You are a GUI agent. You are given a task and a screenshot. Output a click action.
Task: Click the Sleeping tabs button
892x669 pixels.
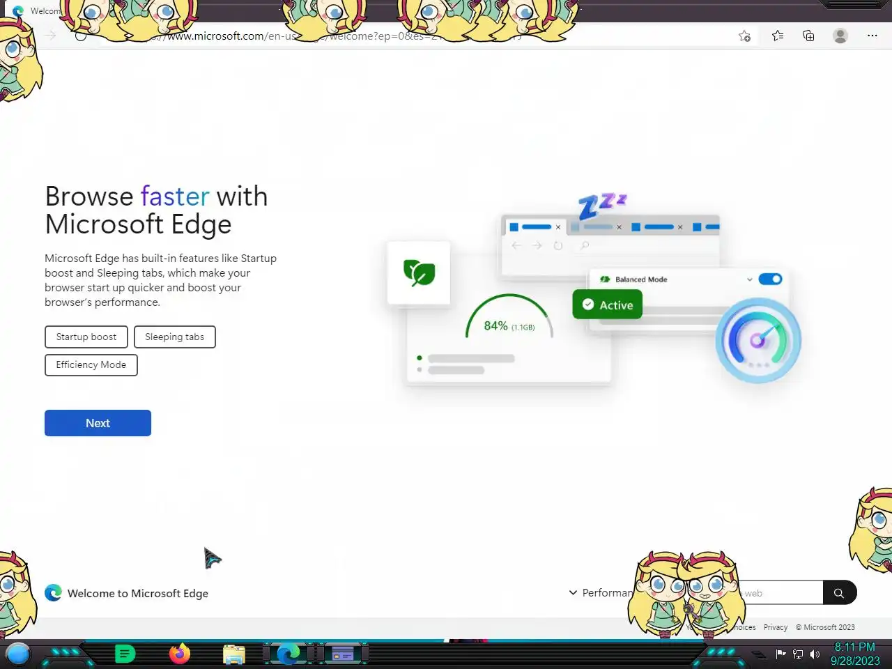point(174,337)
